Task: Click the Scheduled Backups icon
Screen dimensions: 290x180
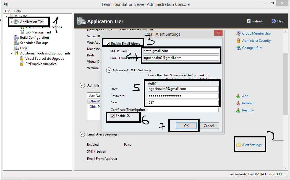Action: tap(17, 43)
